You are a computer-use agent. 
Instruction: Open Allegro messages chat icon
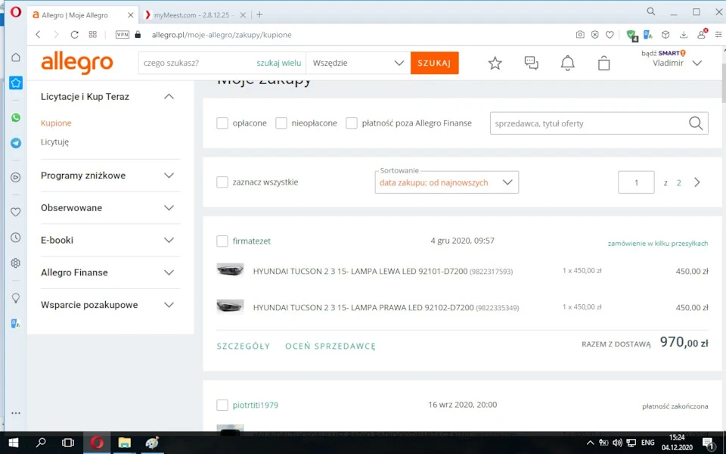click(531, 63)
